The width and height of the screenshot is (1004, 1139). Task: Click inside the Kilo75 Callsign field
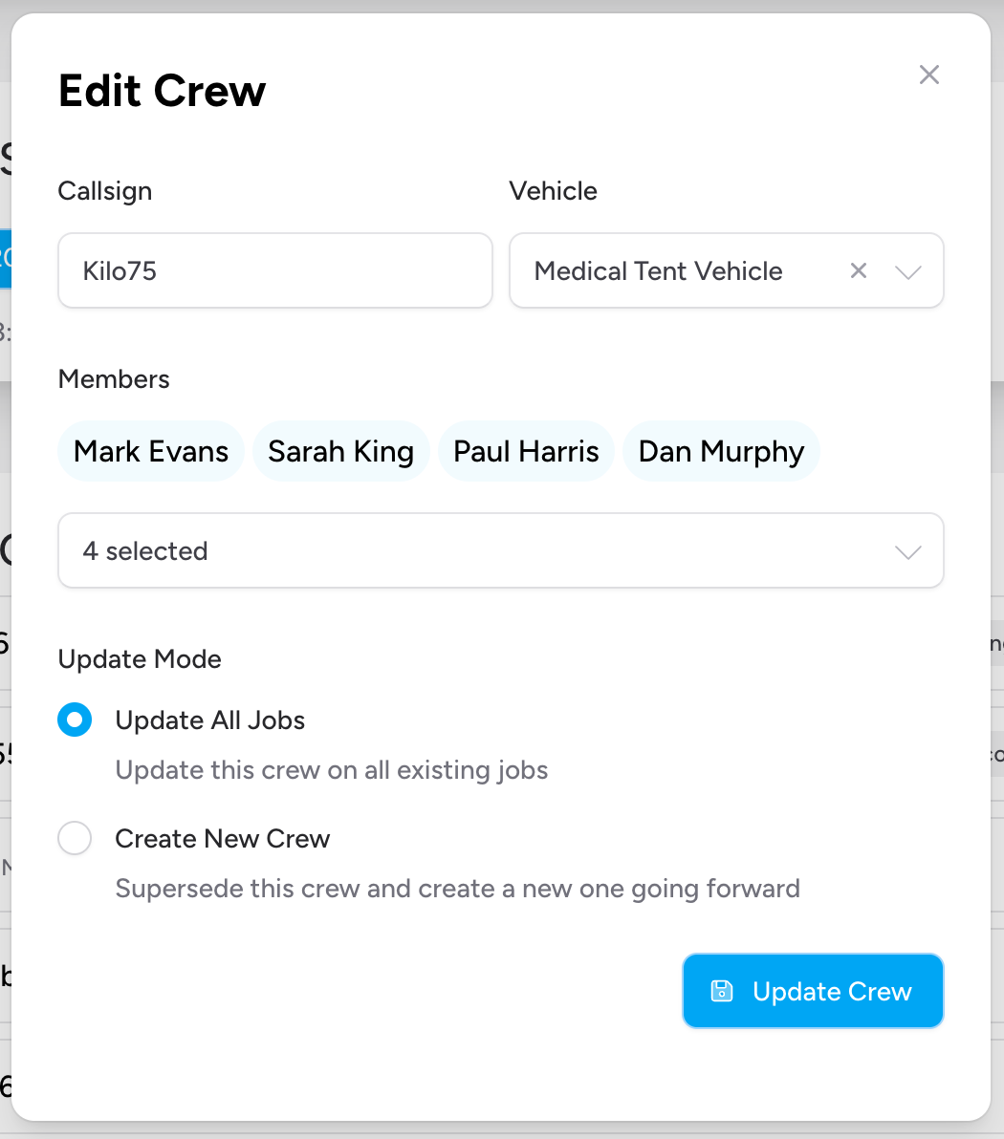[x=274, y=270]
